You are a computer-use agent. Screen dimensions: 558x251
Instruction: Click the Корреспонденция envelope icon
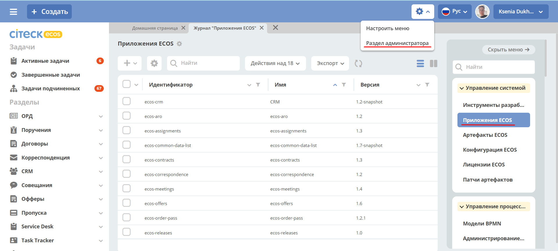click(x=14, y=157)
